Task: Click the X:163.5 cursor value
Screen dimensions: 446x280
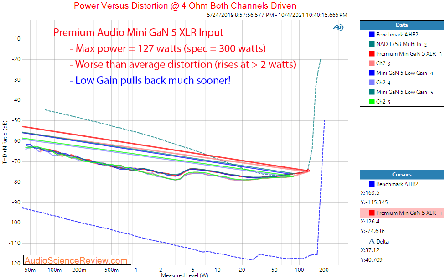Action: (x=370, y=192)
